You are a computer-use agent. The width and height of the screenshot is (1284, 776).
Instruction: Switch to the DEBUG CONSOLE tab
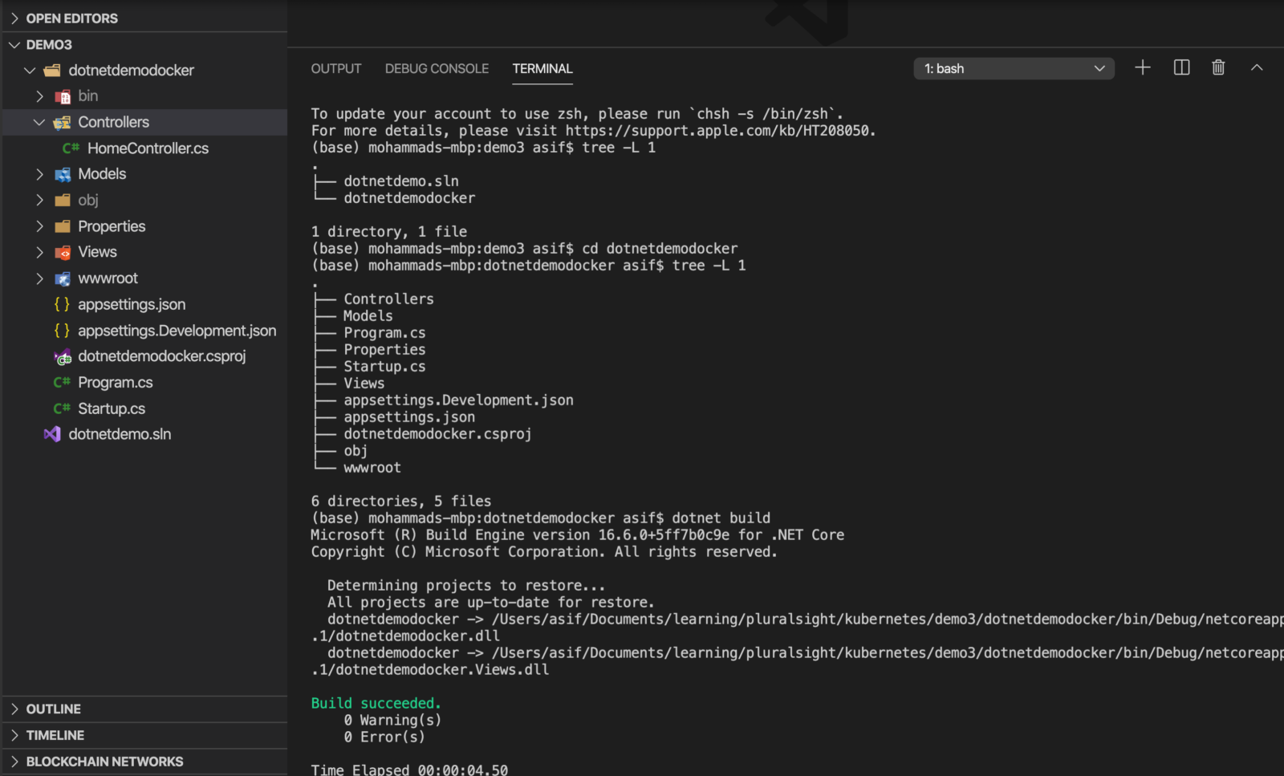[x=437, y=69]
